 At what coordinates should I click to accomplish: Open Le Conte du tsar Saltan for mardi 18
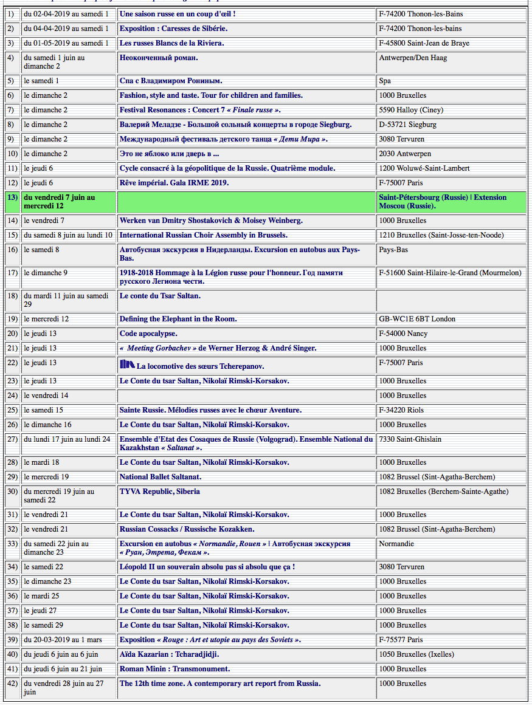(x=204, y=462)
